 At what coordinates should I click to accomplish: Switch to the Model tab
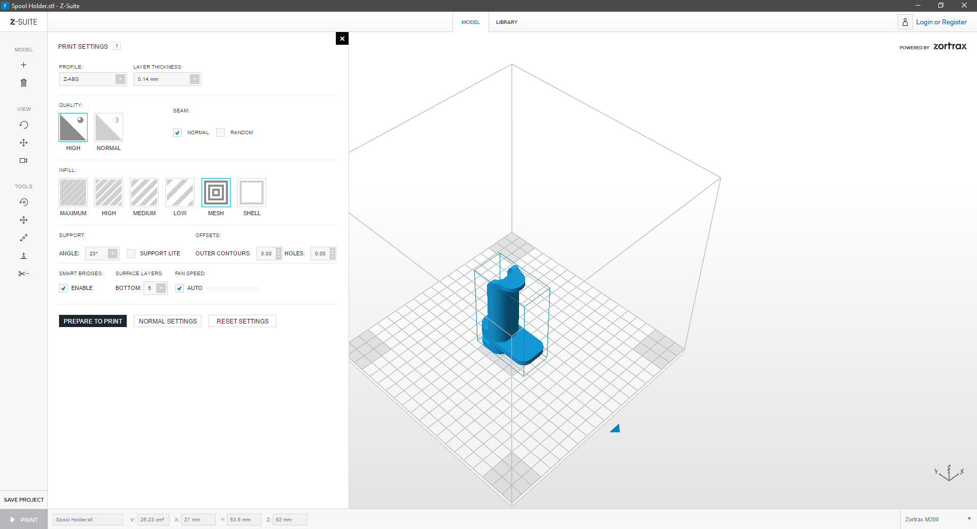tap(470, 22)
